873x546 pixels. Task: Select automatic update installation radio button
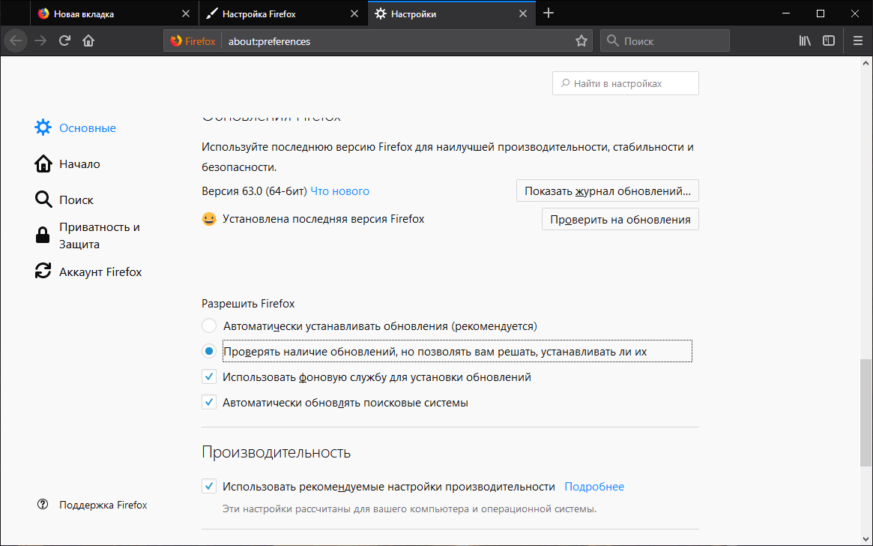[x=209, y=325]
